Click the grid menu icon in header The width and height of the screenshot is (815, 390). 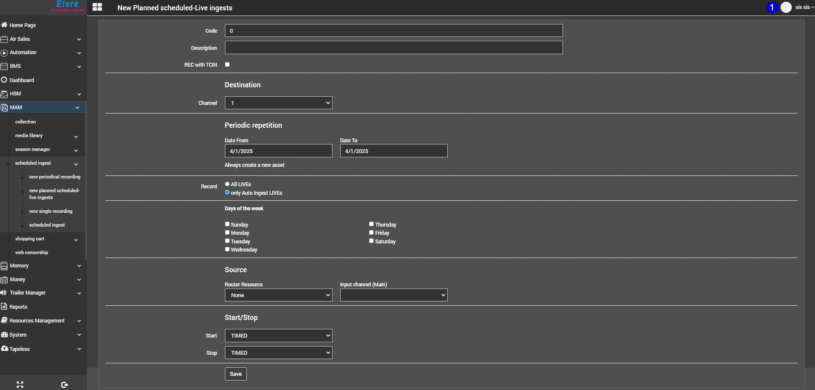[97, 7]
